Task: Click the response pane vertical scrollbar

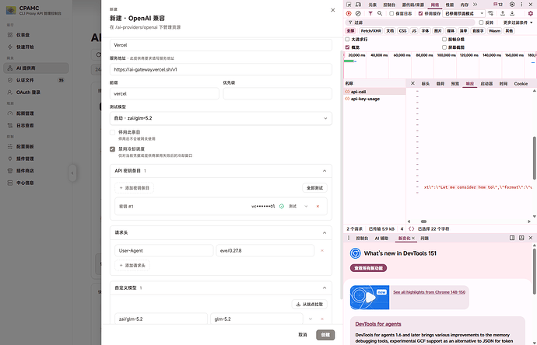Action: tap(534, 158)
